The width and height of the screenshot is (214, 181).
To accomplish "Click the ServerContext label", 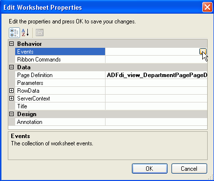I will pyautogui.click(x=34, y=99).
